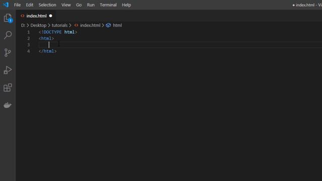Screen dimensions: 322x181
Task: Click line number 2 in the gutter
Action: click(28, 39)
